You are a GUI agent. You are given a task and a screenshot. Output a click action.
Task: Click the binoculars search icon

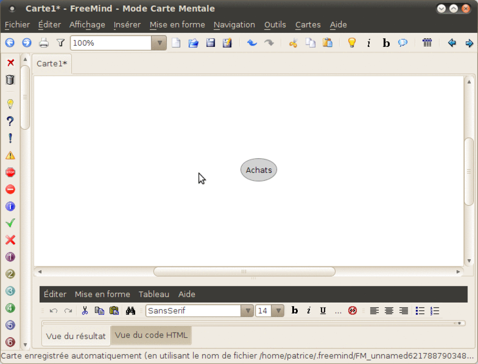[131, 311]
